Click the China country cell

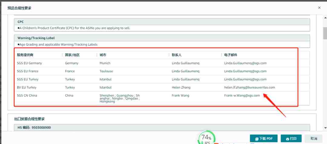(69, 95)
